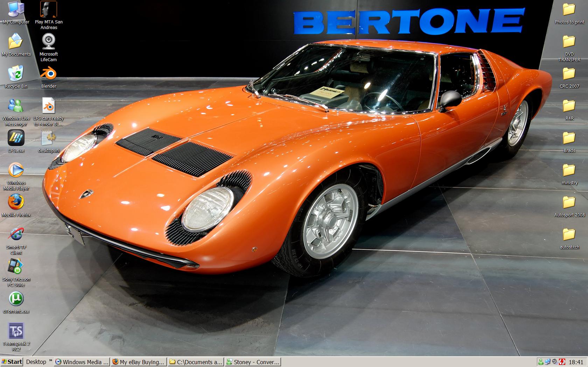Click the 18:41 system clock
Viewport: 588px width, 367px height.
(x=576, y=362)
